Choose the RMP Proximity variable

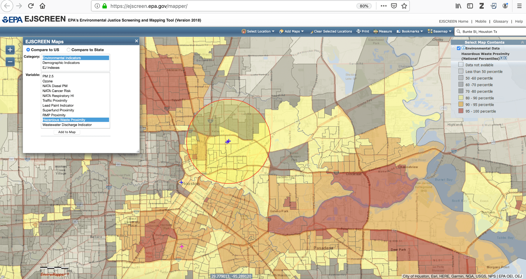(x=76, y=115)
